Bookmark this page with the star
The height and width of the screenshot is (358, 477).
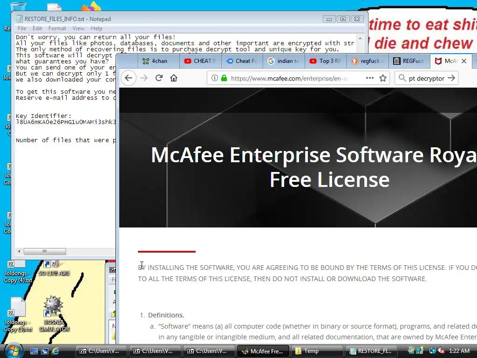tap(383, 78)
